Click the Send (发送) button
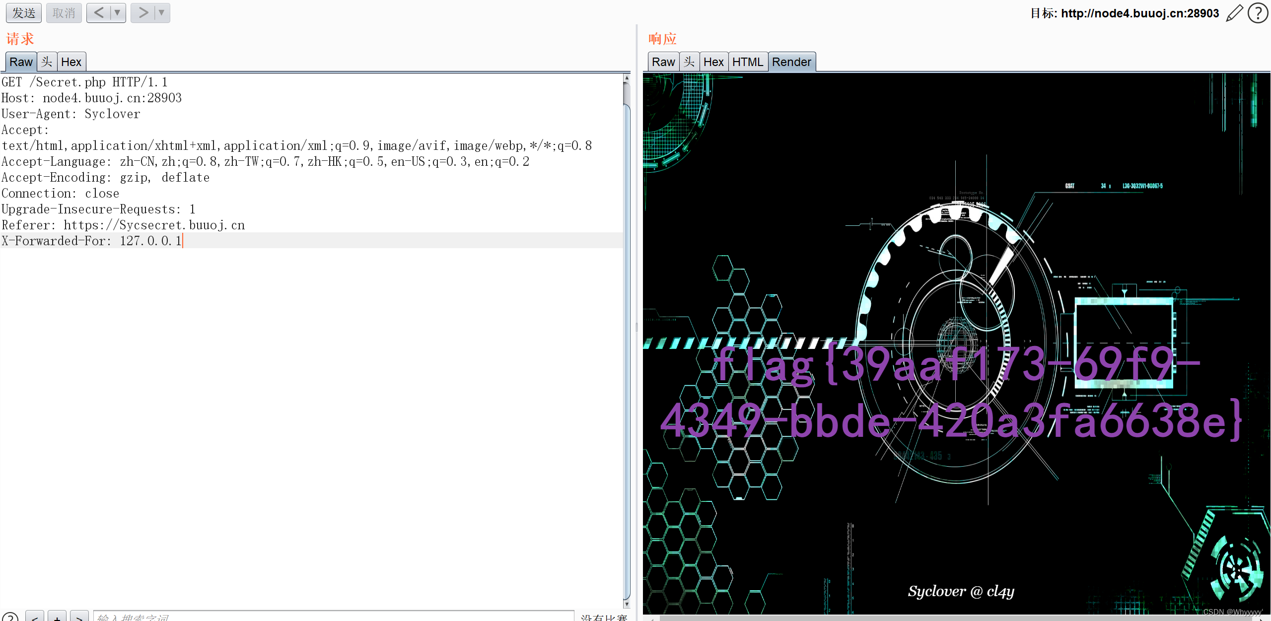 [x=24, y=13]
